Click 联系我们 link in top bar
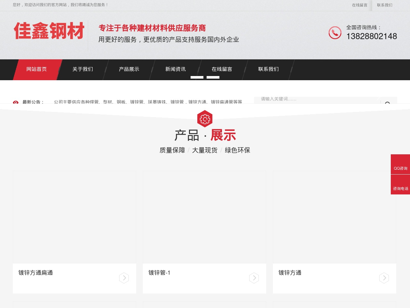The image size is (410, 308). coord(385,5)
